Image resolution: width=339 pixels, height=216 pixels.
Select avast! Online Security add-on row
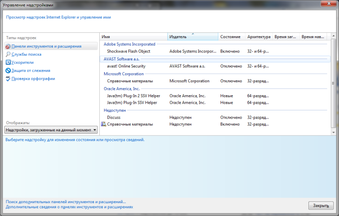(126, 66)
